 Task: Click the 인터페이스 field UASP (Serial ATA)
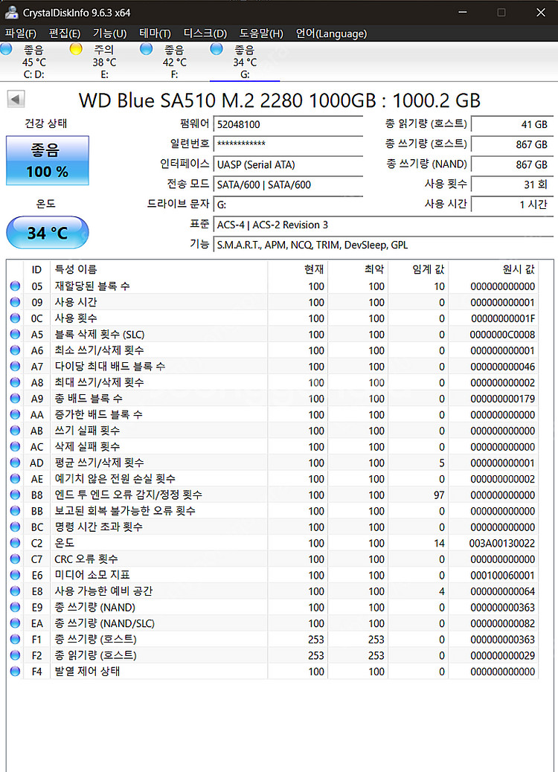[288, 164]
